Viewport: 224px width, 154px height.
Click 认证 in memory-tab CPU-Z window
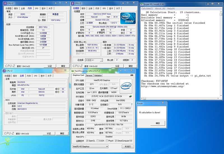click(x=50, y=66)
